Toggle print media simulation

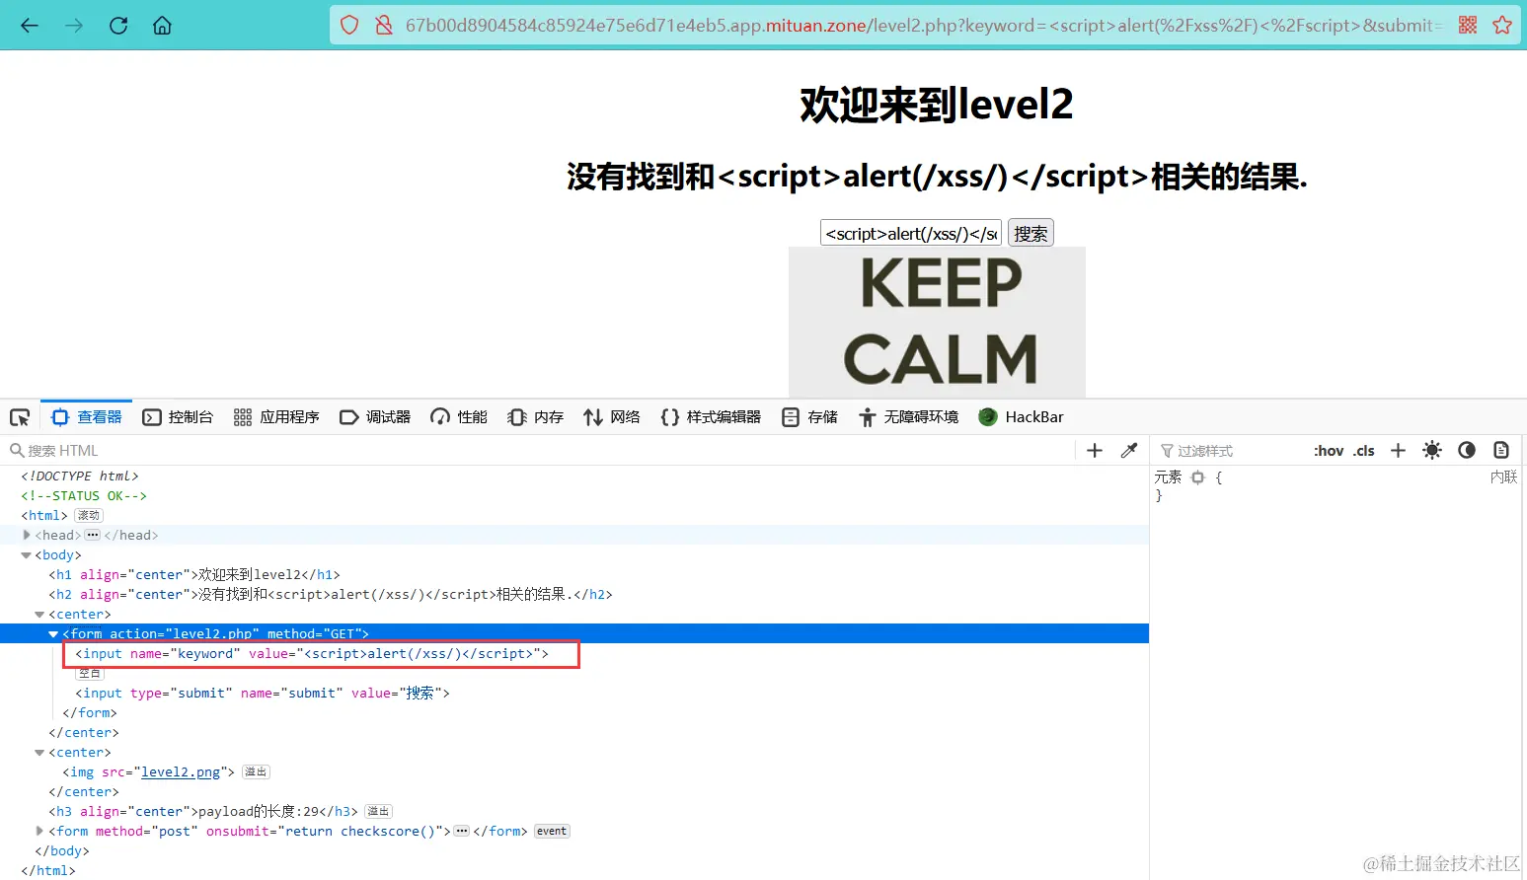point(1501,450)
